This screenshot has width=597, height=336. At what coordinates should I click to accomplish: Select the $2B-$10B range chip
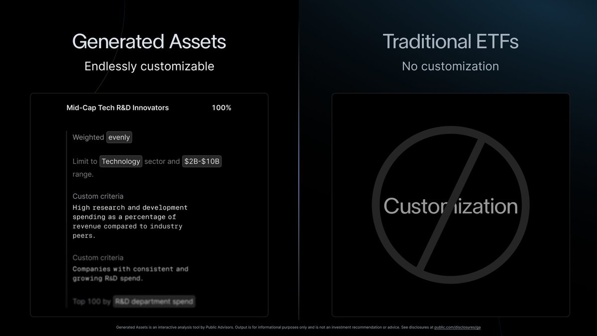tap(201, 161)
